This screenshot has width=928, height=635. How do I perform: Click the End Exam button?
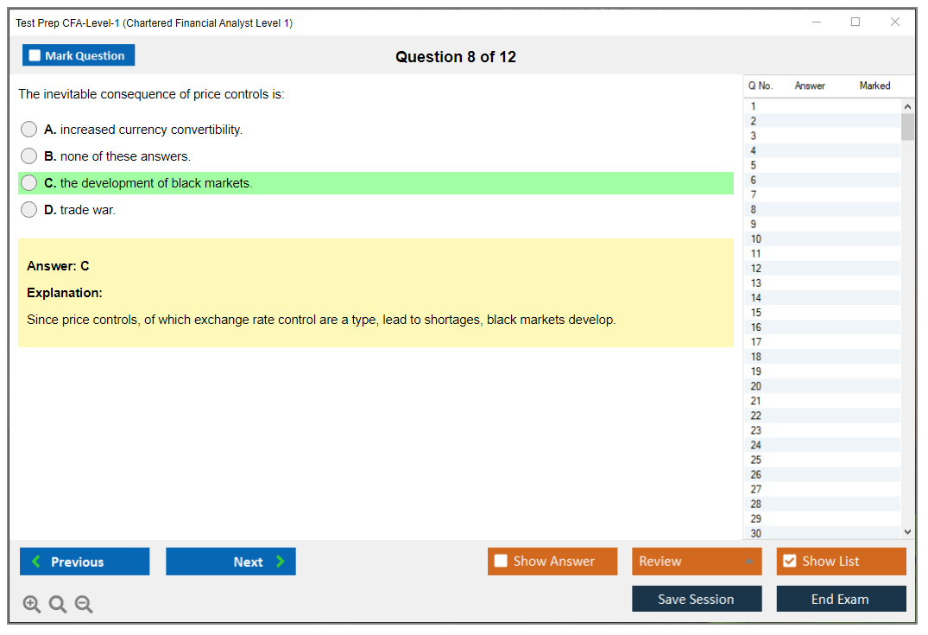click(x=840, y=599)
